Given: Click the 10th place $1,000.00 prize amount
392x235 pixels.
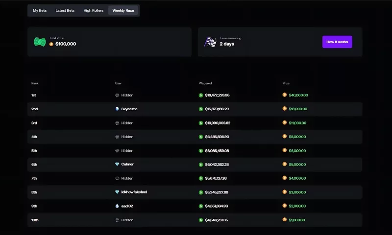Looking at the screenshot, I should click(x=298, y=220).
